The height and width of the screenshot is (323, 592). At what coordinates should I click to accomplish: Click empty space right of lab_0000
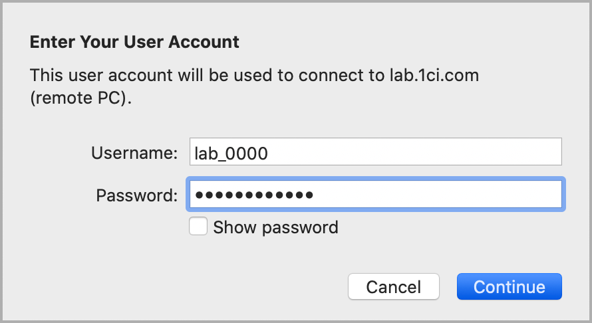pyautogui.click(x=412, y=154)
